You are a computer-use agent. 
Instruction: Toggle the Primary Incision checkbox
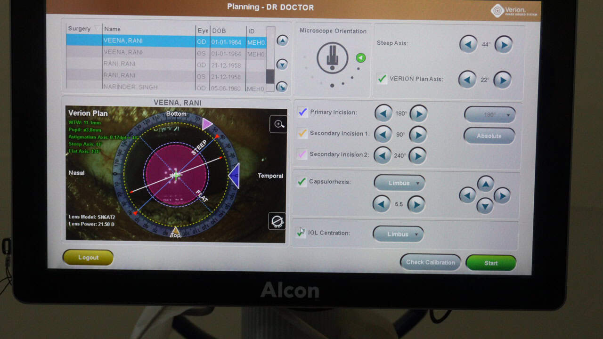[x=303, y=113]
